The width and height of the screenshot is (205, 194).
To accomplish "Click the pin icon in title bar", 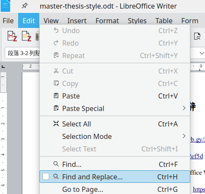I will (25, 6).
